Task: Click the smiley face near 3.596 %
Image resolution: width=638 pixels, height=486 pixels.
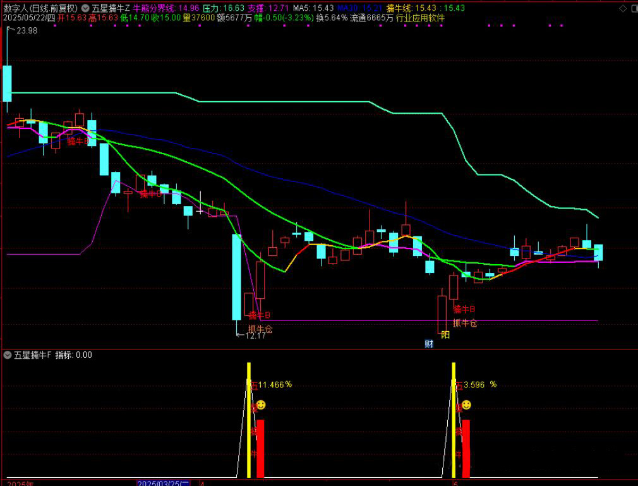Action: click(466, 404)
